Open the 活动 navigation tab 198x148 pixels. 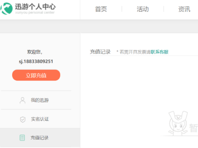click(143, 9)
